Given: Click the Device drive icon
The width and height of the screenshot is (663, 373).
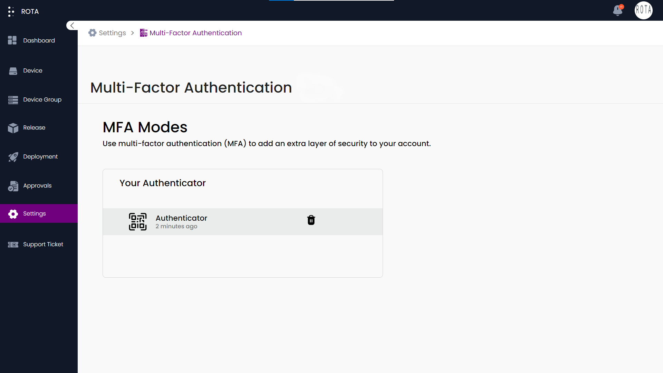Looking at the screenshot, I should coord(13,71).
